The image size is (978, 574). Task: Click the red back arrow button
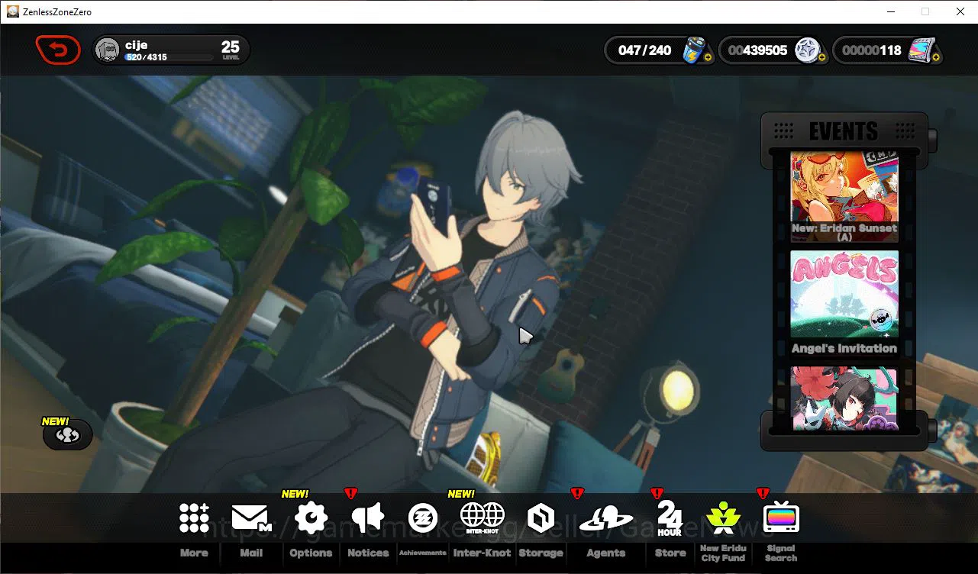(x=58, y=50)
